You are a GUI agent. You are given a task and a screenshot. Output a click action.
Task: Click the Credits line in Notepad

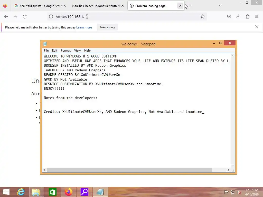tap(124, 112)
